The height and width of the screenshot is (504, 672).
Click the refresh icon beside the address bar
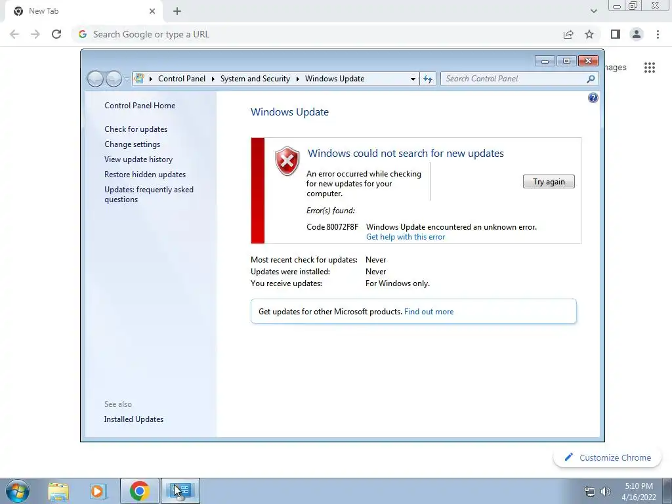[428, 79]
